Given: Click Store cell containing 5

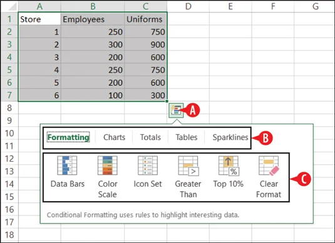Looking at the screenshot, I should point(39,82).
